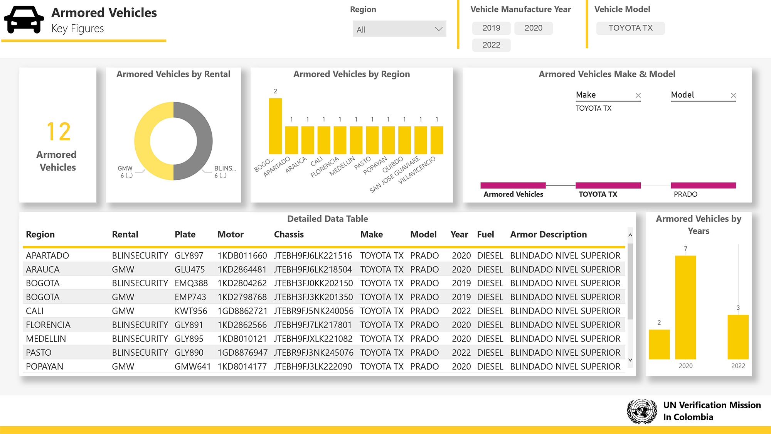The height and width of the screenshot is (434, 771).
Task: Select the 2020 manufacture year chip
Action: coord(534,28)
